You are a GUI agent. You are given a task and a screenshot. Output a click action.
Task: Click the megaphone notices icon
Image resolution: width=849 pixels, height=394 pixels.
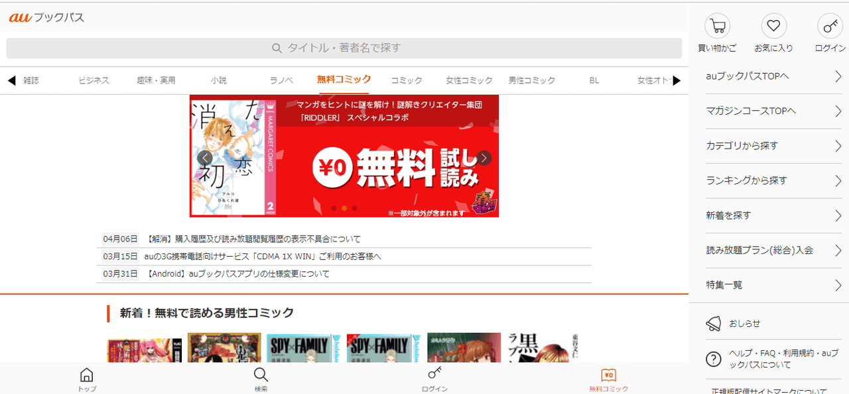click(714, 323)
